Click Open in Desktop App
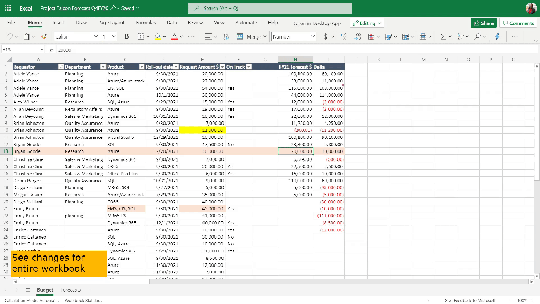Viewport: 540px width, 304px height. coord(317,23)
